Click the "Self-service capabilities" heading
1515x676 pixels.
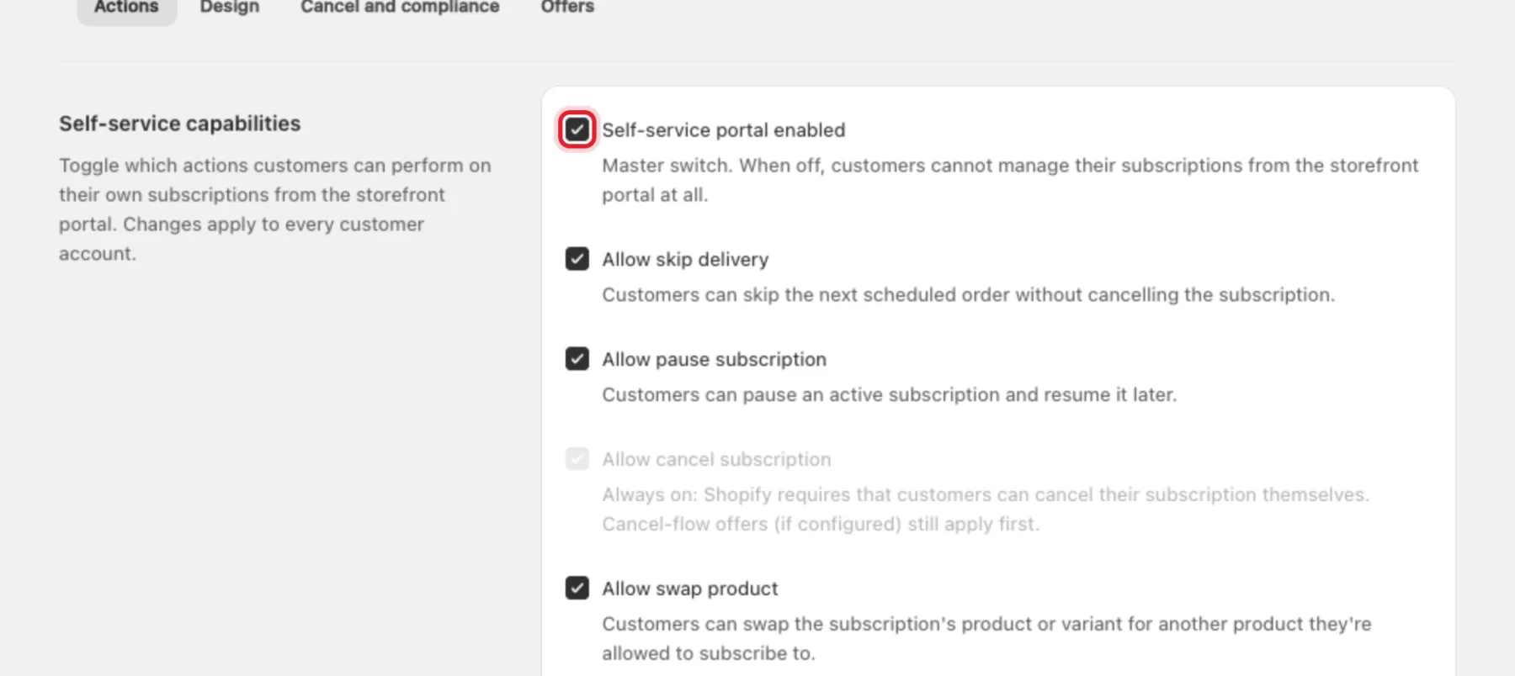pos(179,124)
